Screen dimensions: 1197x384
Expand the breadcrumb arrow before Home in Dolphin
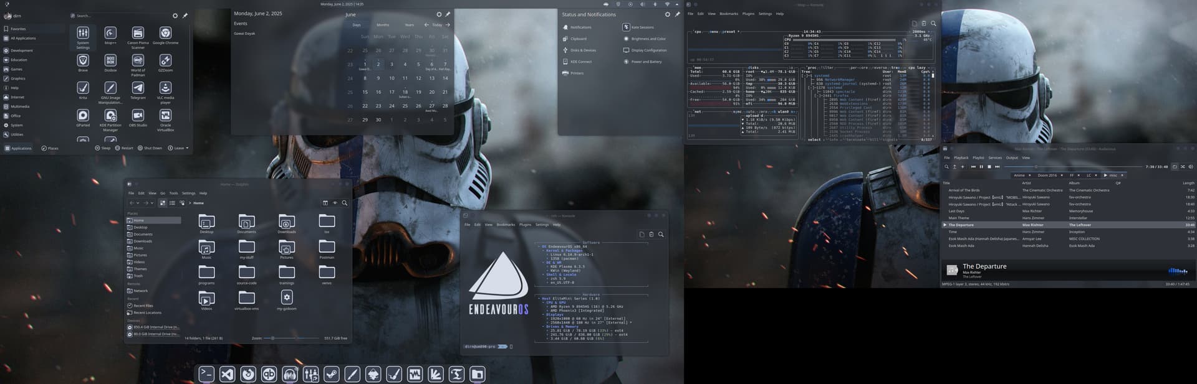[190, 203]
